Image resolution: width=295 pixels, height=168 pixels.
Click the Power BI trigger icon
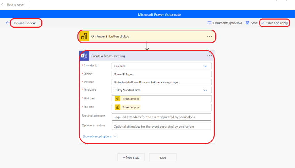pyautogui.click(x=84, y=37)
